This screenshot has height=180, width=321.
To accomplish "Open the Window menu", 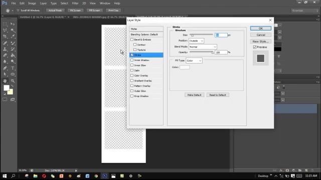I will tap(105, 3).
